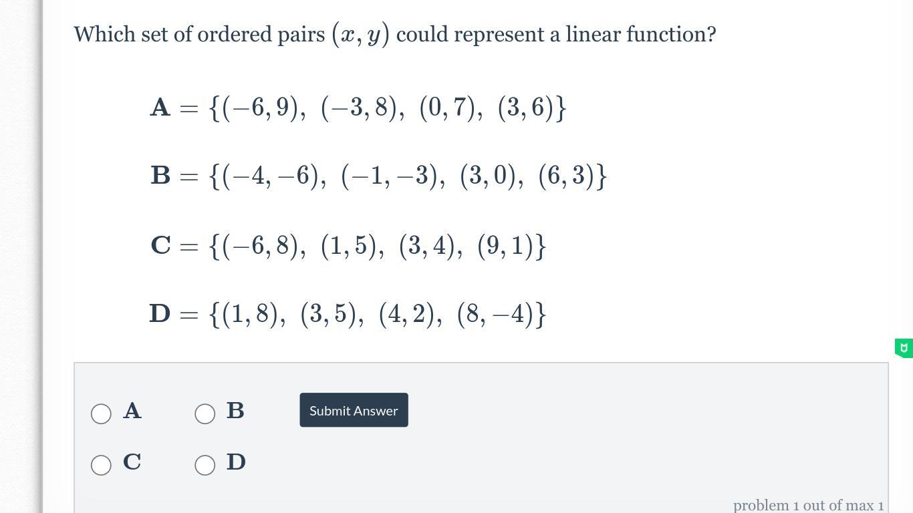Click the question text about linear function

[x=394, y=34]
